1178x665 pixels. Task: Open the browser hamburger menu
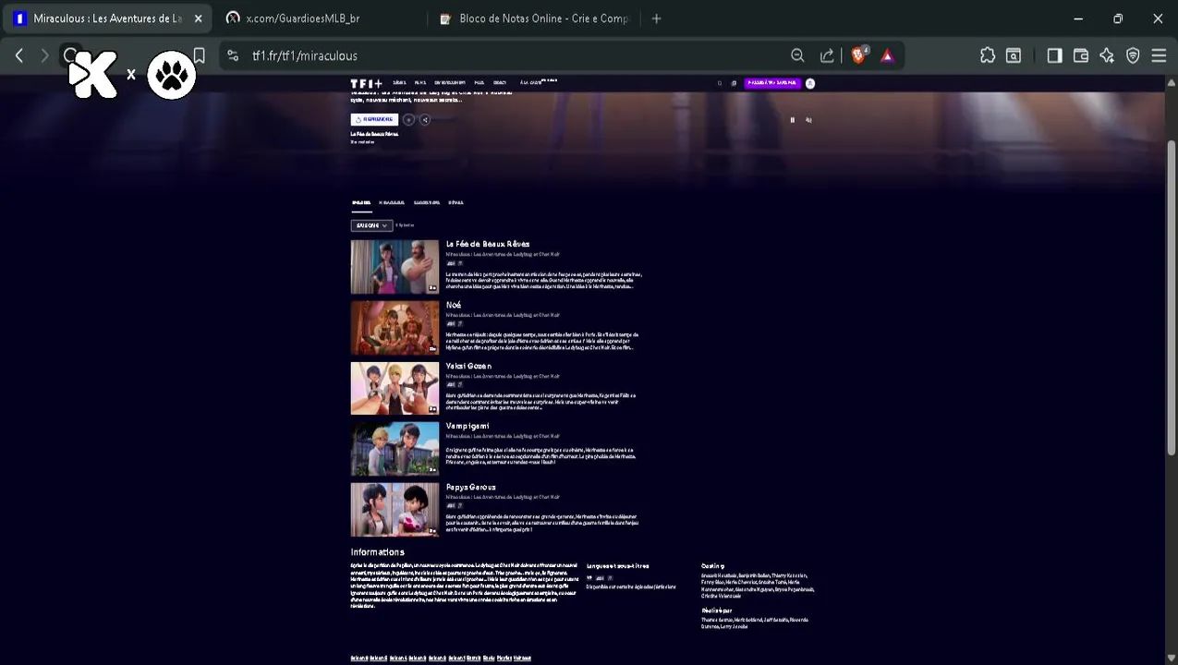[x=1159, y=55]
